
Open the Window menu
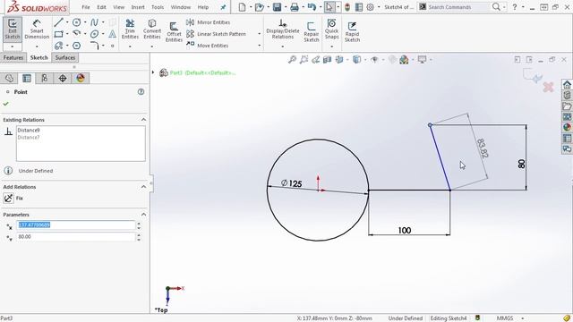[181, 7]
